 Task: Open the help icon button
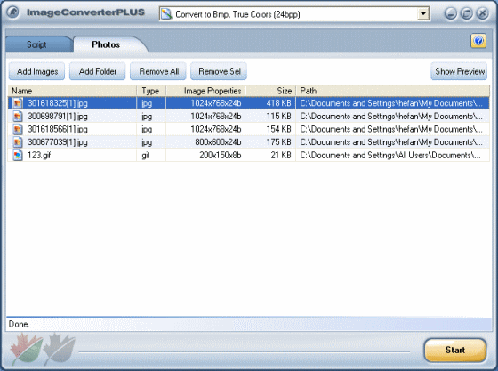coord(478,41)
